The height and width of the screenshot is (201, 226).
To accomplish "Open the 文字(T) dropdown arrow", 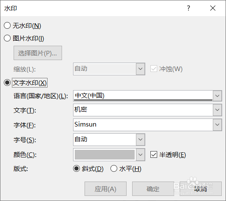I will 217,110.
